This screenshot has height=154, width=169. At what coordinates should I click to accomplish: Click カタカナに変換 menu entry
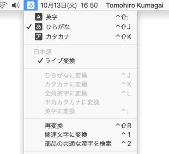pyautogui.click(x=80, y=84)
